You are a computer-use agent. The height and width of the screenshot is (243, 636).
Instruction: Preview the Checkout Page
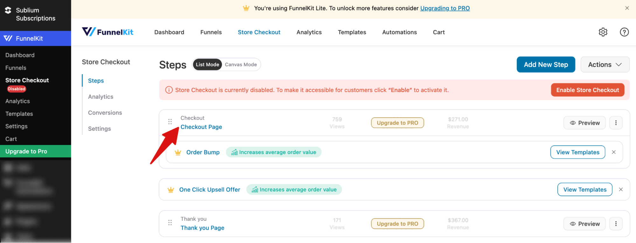click(584, 123)
